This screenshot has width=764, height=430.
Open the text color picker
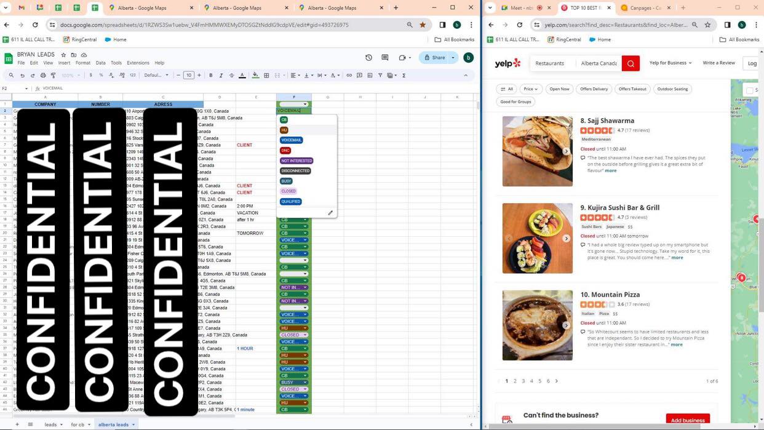pyautogui.click(x=242, y=75)
